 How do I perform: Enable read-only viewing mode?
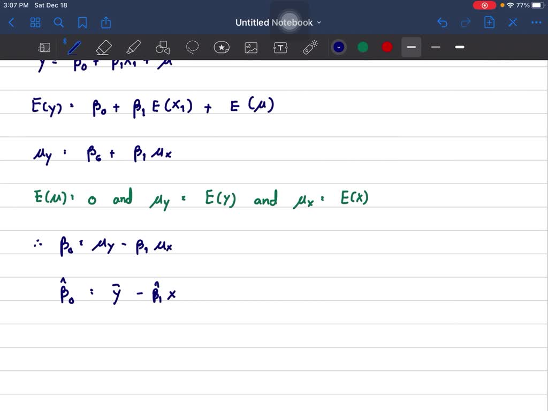tap(44, 47)
